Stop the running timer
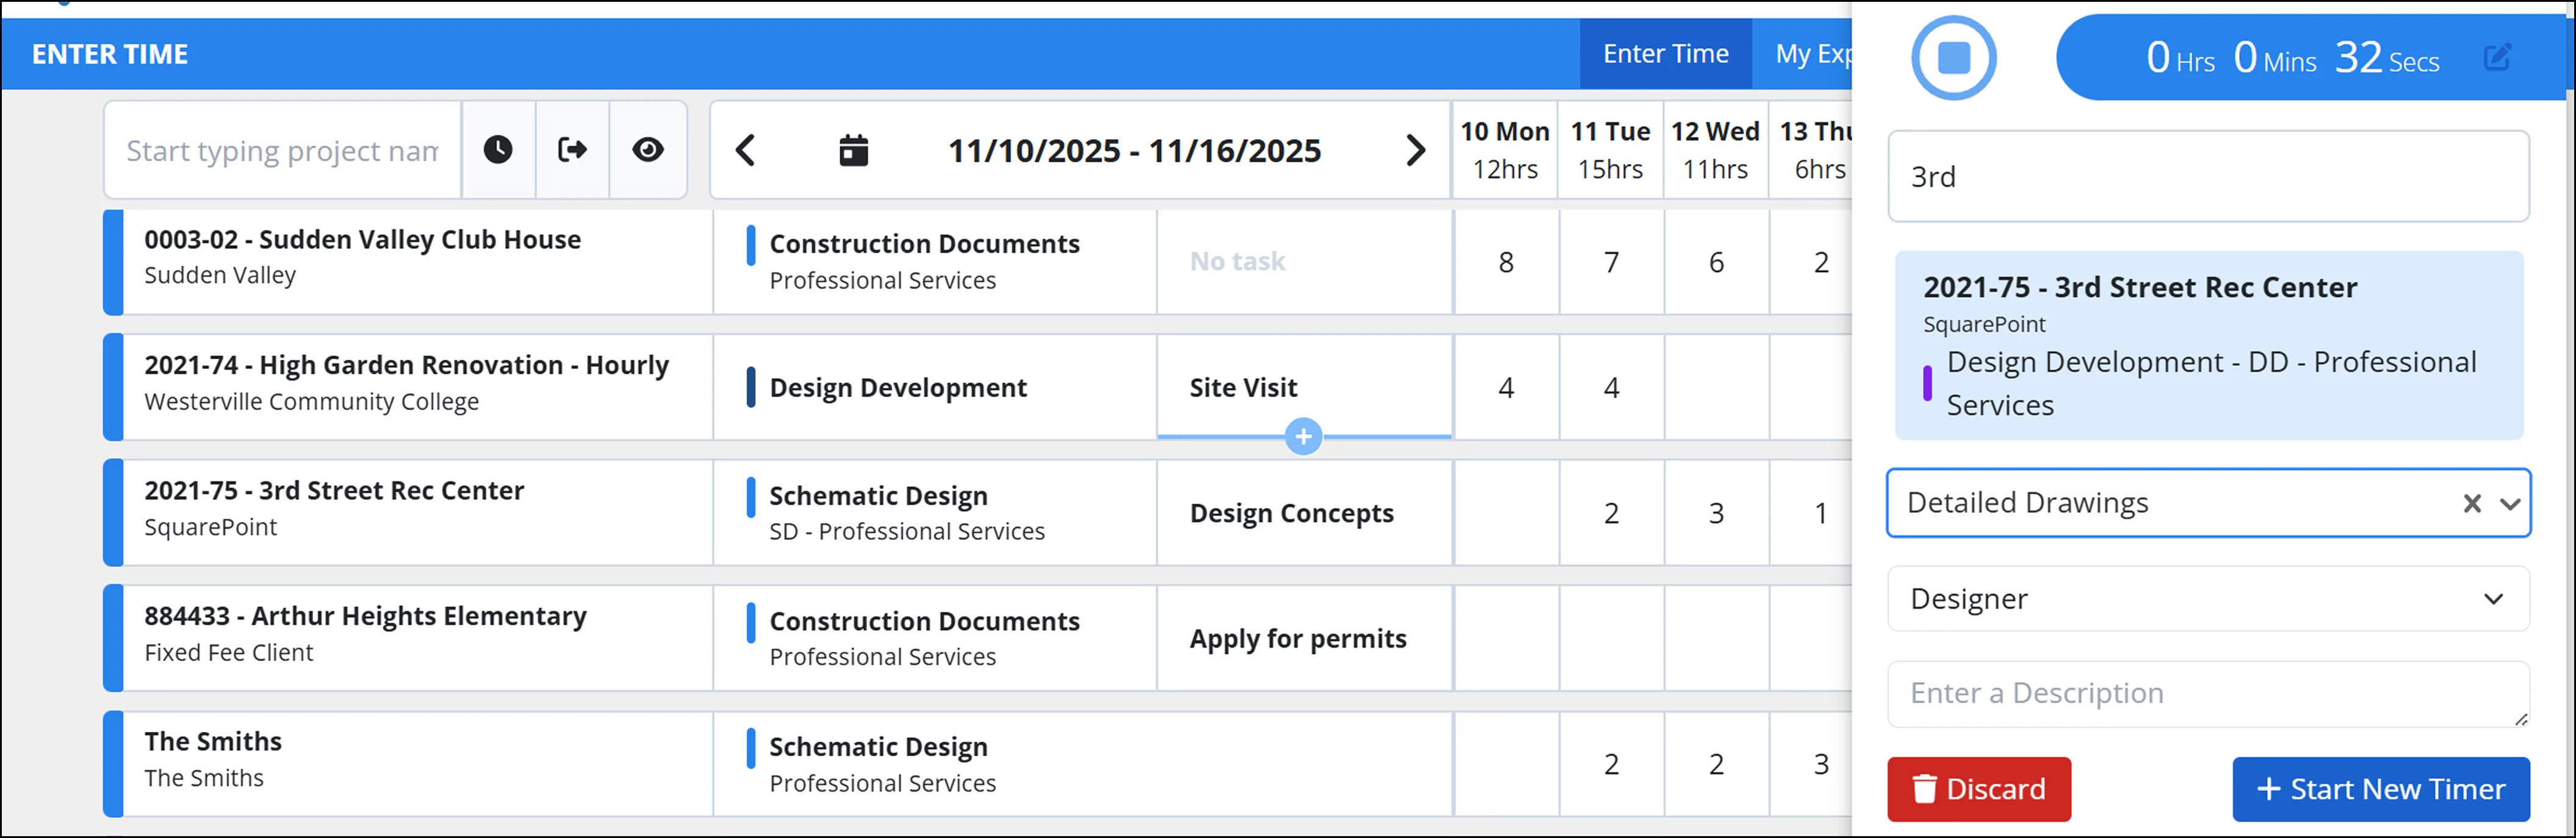This screenshot has width=2576, height=838. tap(1953, 57)
